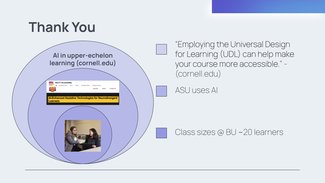
Task: Click the ASU logo in embedded page
Action: (51, 83)
